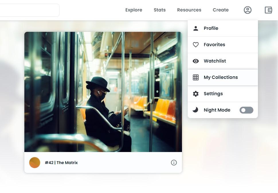Click the Night Mode label
Viewport: 278px width, 193px height.
coord(217,110)
